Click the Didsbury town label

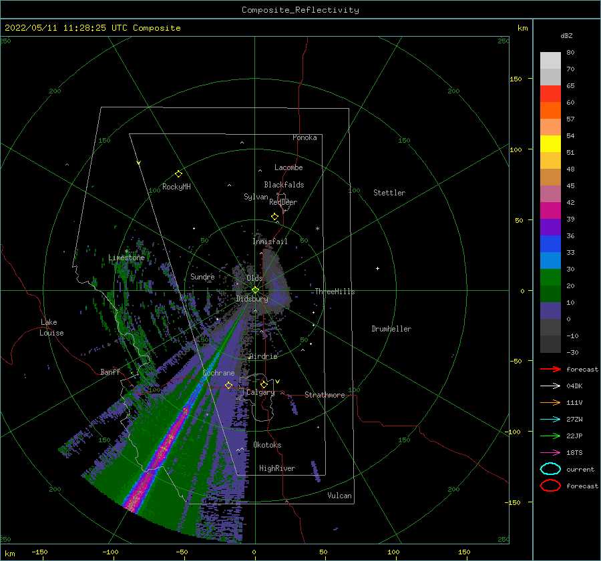coord(252,299)
